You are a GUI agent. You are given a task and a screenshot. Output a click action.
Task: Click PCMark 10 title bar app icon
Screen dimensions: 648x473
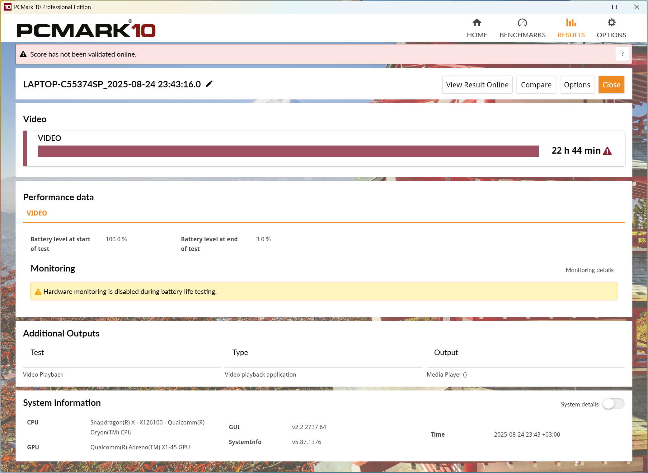[7, 7]
